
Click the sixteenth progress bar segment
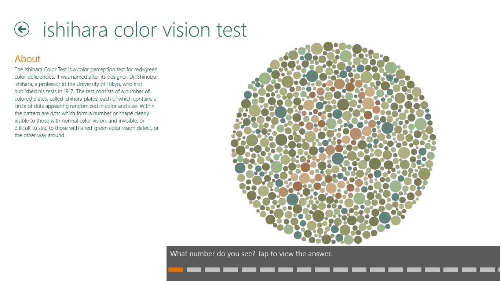pyautogui.click(x=451, y=270)
